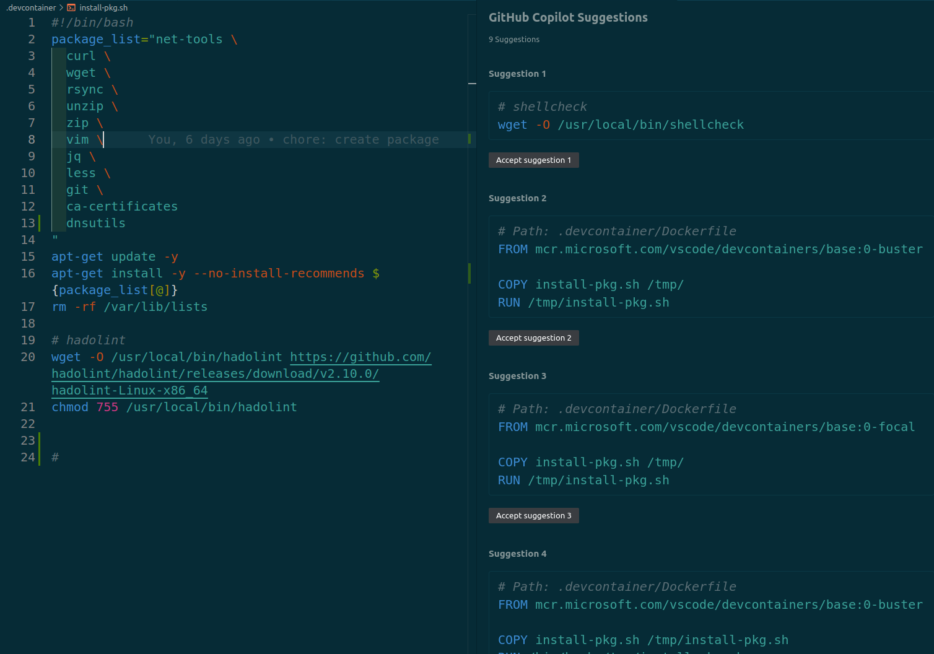The width and height of the screenshot is (934, 654).
Task: Click the GitHub Copilot Suggestions title
Action: coord(568,17)
